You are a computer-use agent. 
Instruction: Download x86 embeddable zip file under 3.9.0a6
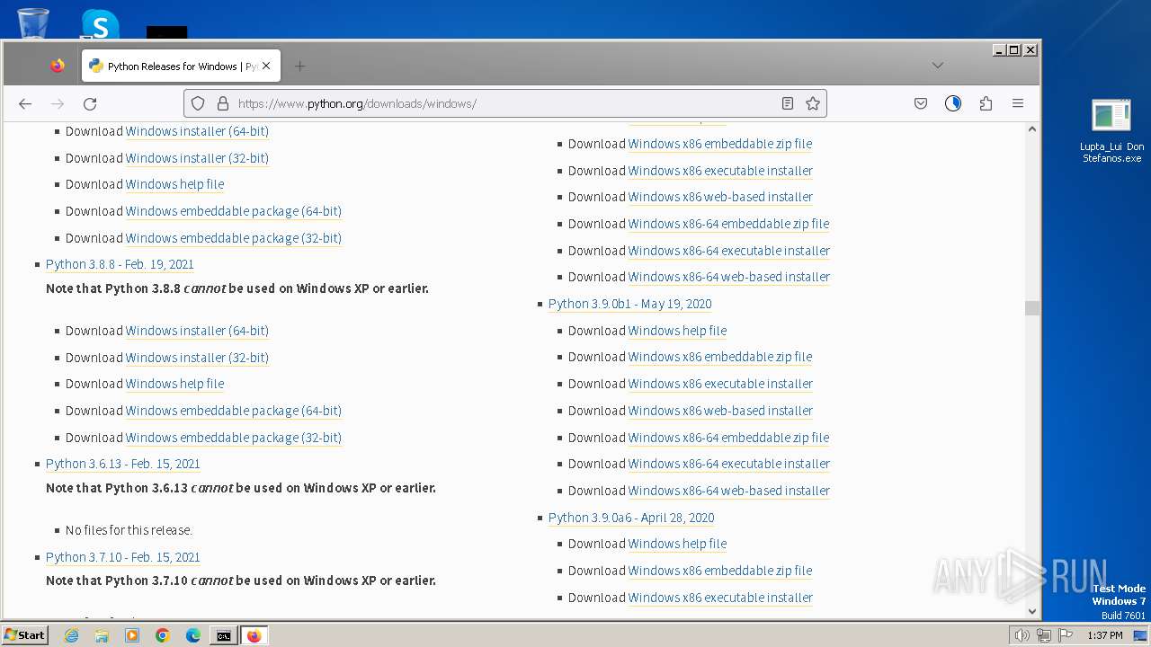click(720, 571)
